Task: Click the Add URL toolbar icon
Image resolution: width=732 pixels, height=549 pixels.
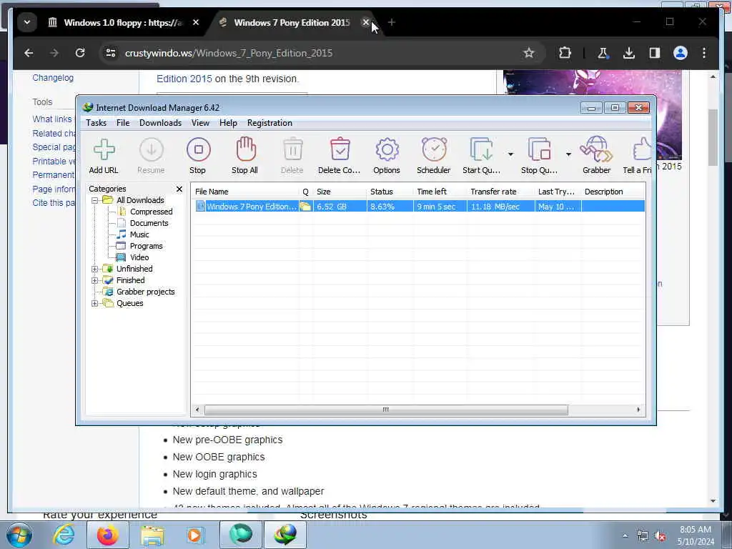Action: point(104,155)
